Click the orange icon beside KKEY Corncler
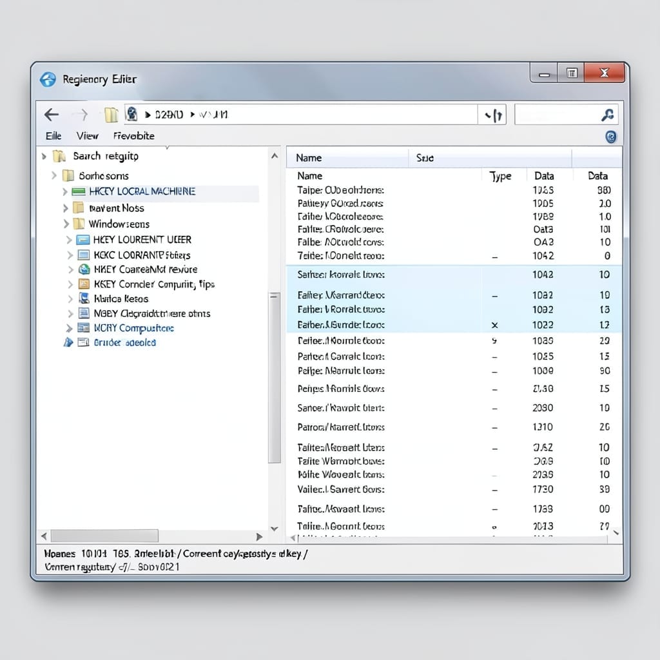Screen dimensions: 660x660 point(84,284)
